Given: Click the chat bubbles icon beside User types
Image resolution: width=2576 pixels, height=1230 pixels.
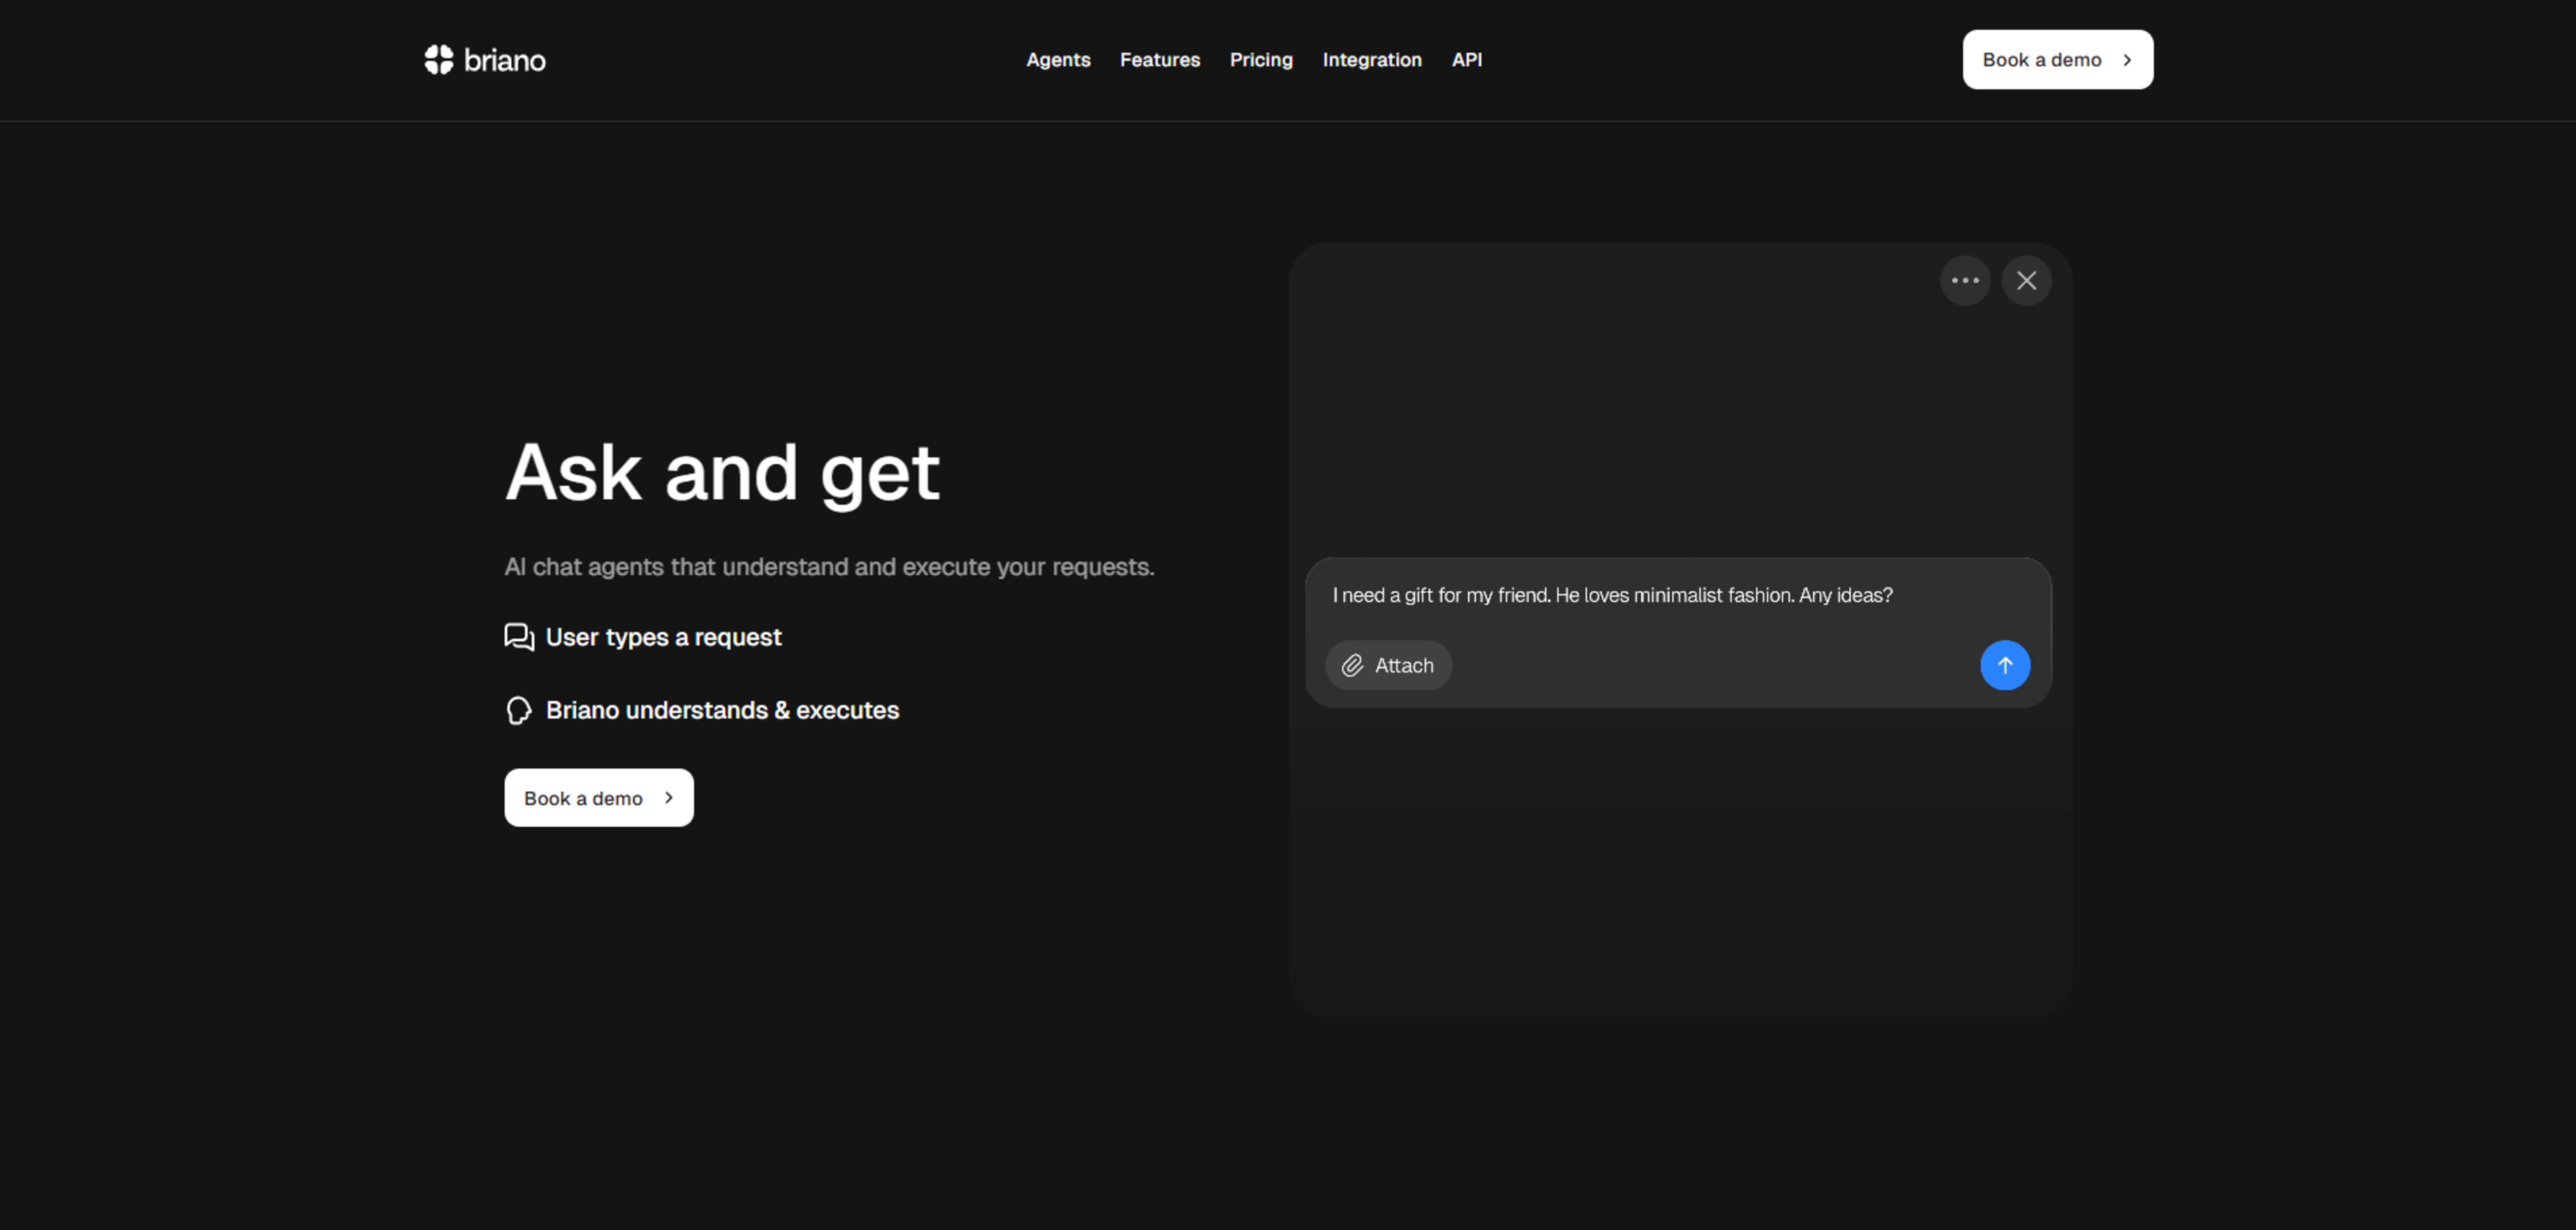Looking at the screenshot, I should (x=519, y=637).
